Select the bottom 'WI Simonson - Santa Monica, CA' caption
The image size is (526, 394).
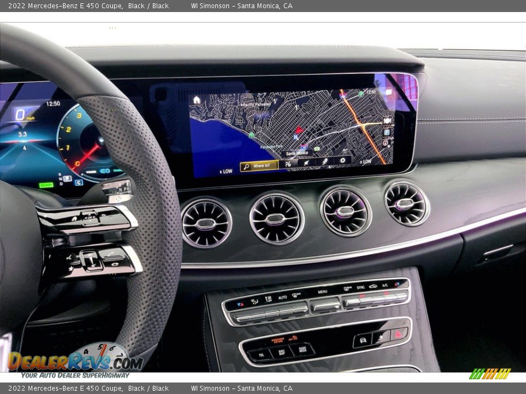tap(242, 389)
